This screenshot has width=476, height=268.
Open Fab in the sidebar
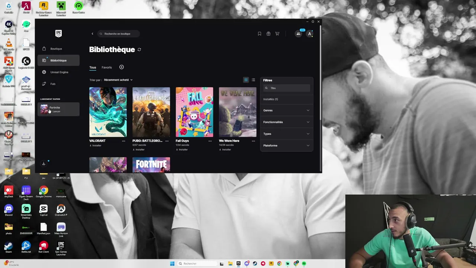[x=58, y=84]
